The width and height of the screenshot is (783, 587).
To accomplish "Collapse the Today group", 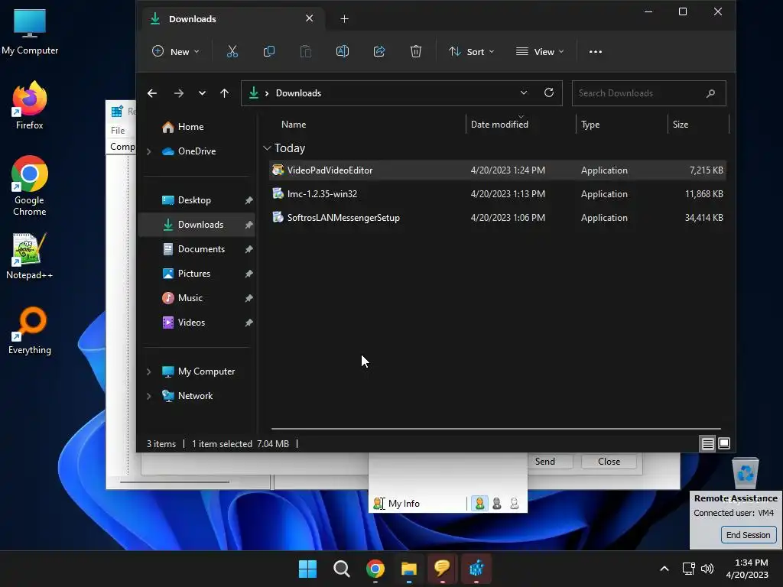I will click(267, 148).
